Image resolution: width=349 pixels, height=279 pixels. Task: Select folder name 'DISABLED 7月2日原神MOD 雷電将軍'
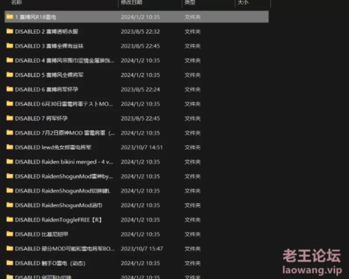(65, 133)
